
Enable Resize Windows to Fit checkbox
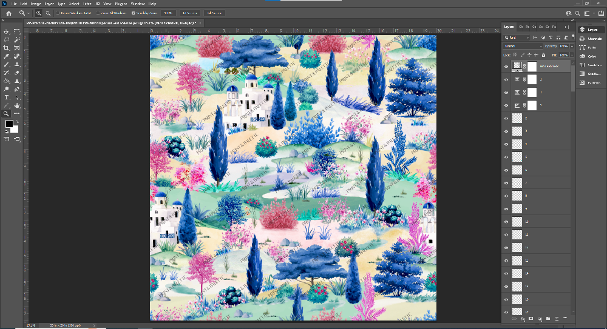[58, 13]
